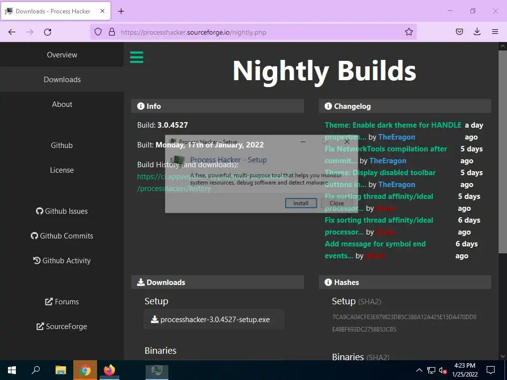Viewport: 507px width, 380px height.
Task: Click the site security padlock icon
Action: tap(112, 32)
